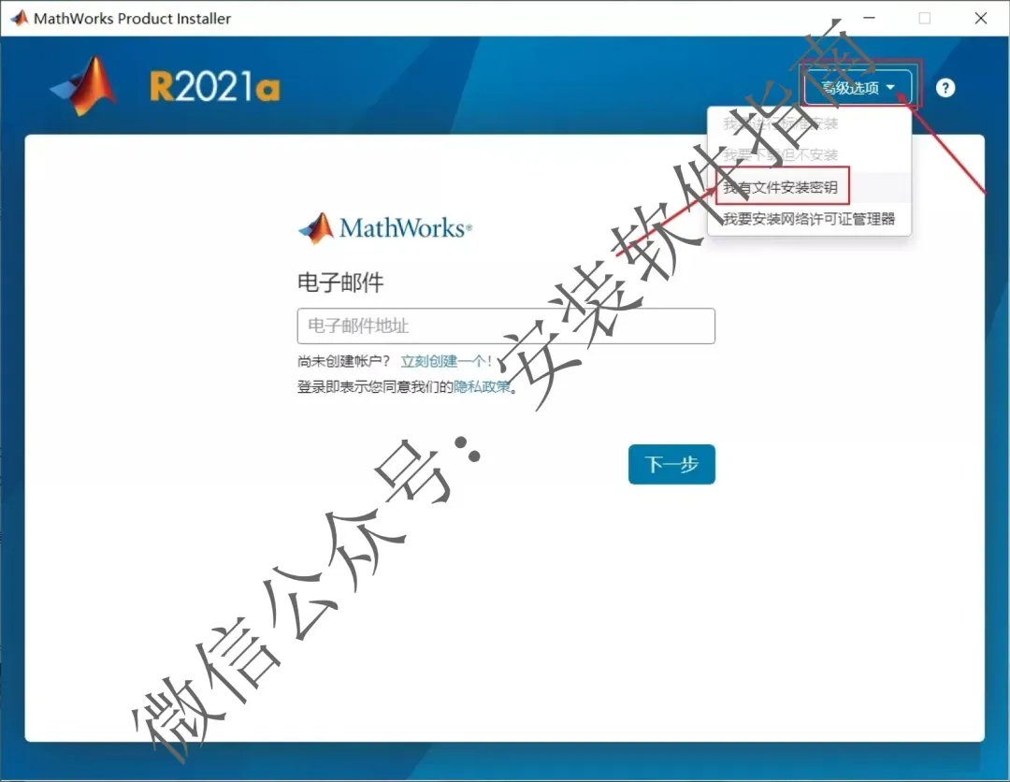Viewport: 1010px width, 782px height.
Task: Open the 隐私政策 privacy policy link
Action: coord(483,386)
